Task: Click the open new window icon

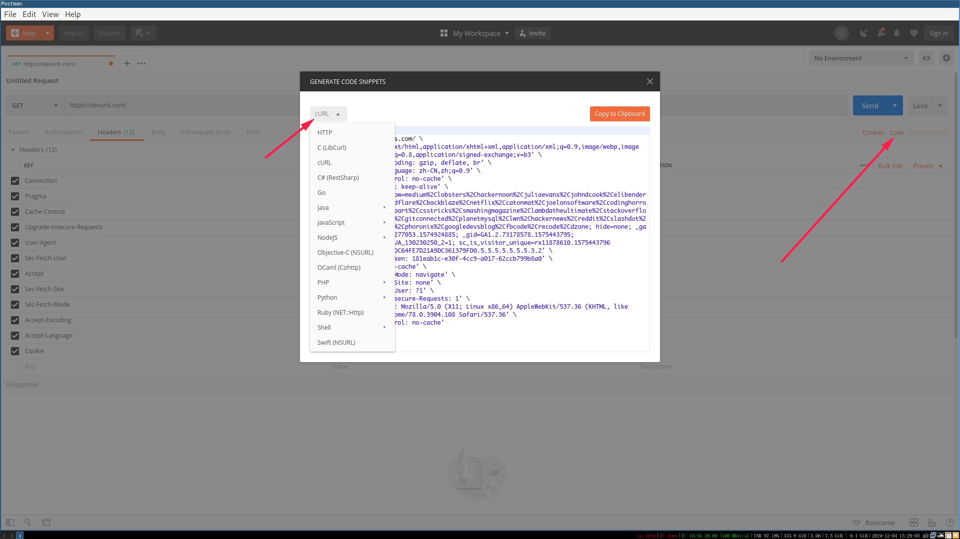Action: (143, 33)
